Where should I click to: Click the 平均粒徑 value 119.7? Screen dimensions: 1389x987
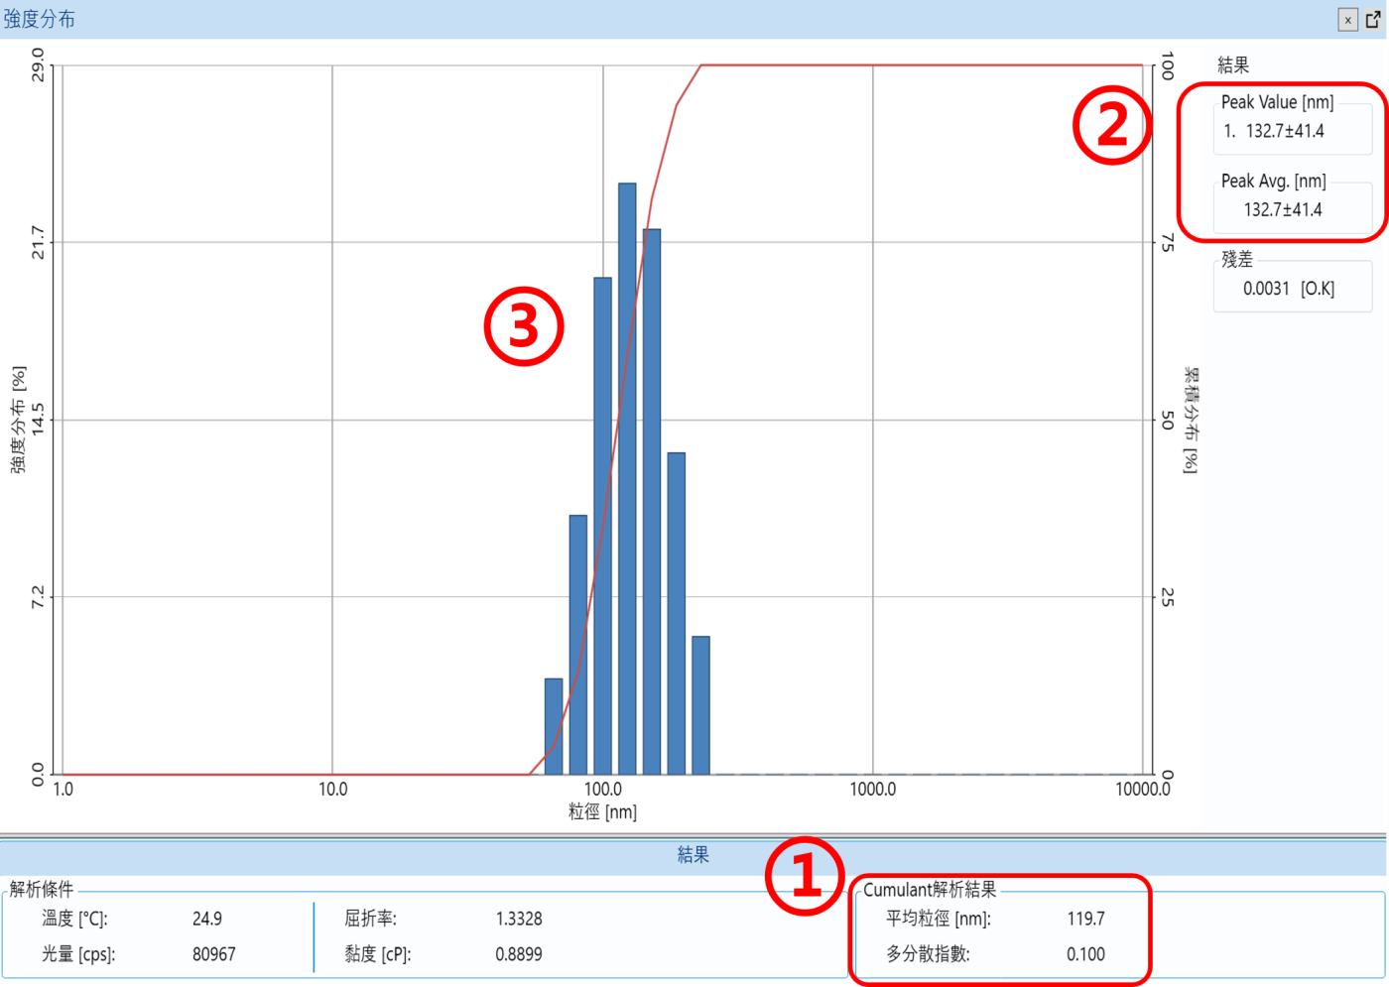(x=1085, y=919)
